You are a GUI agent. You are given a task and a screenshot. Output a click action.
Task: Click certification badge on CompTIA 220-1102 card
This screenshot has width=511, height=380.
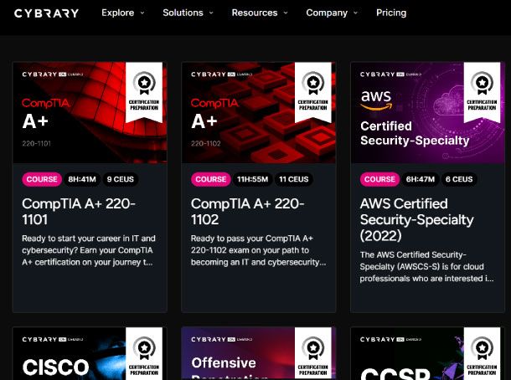312,92
